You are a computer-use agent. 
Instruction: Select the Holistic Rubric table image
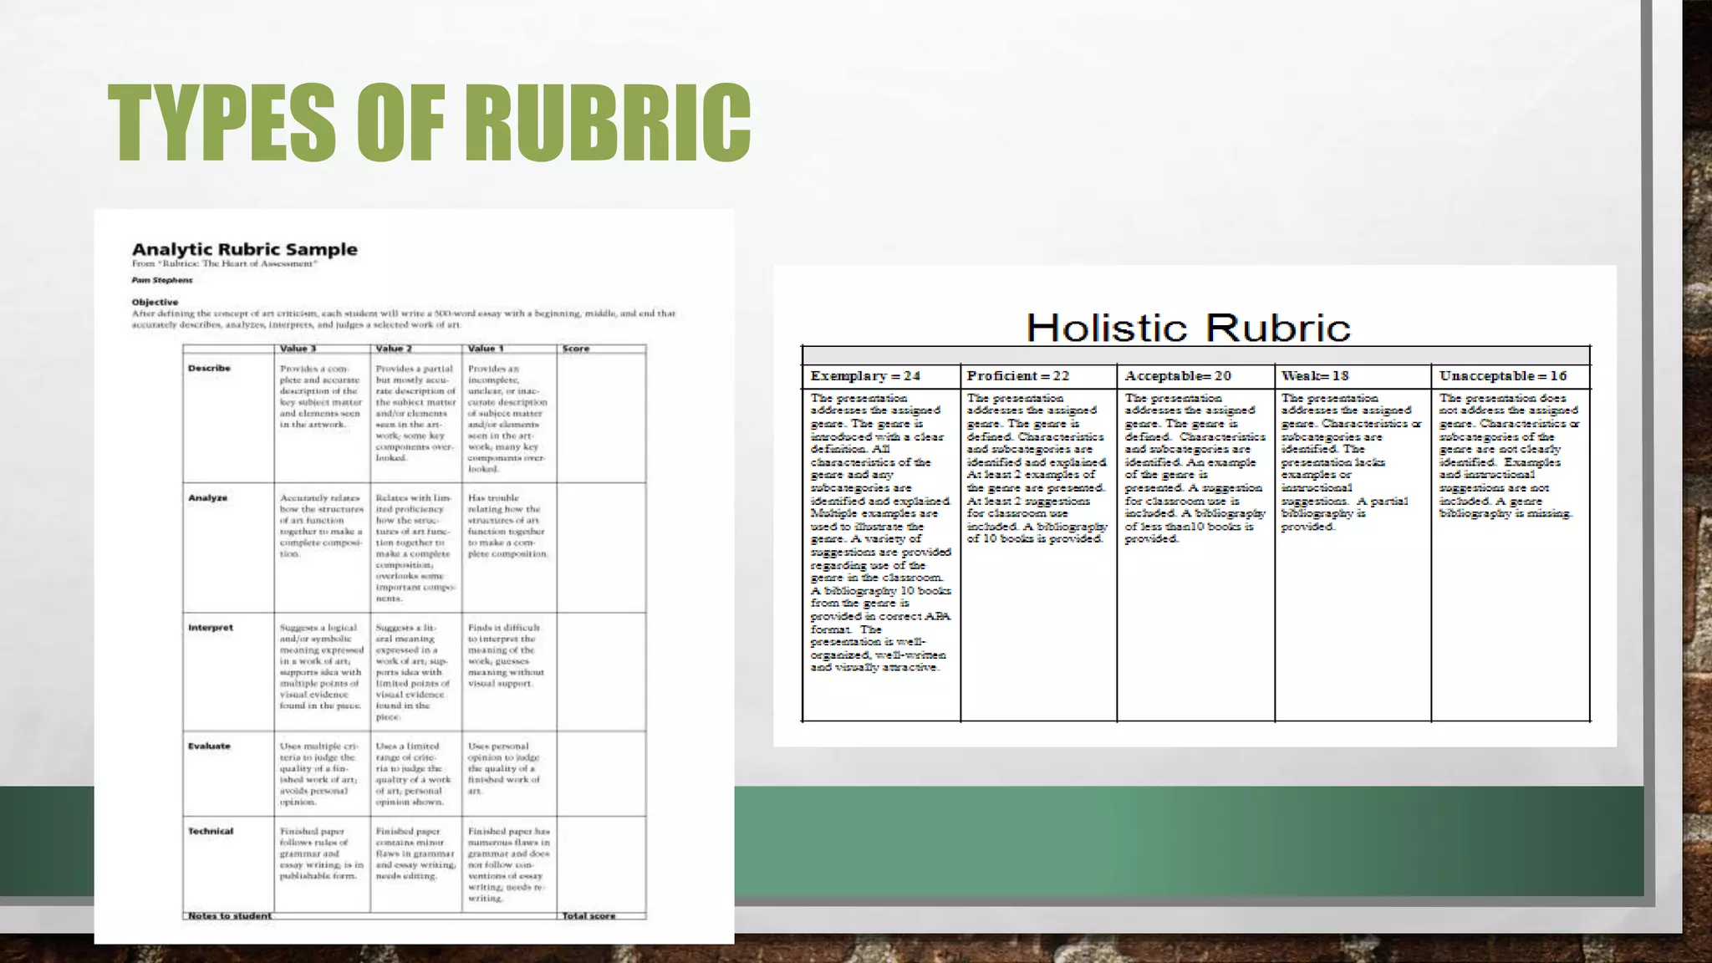pos(1195,506)
